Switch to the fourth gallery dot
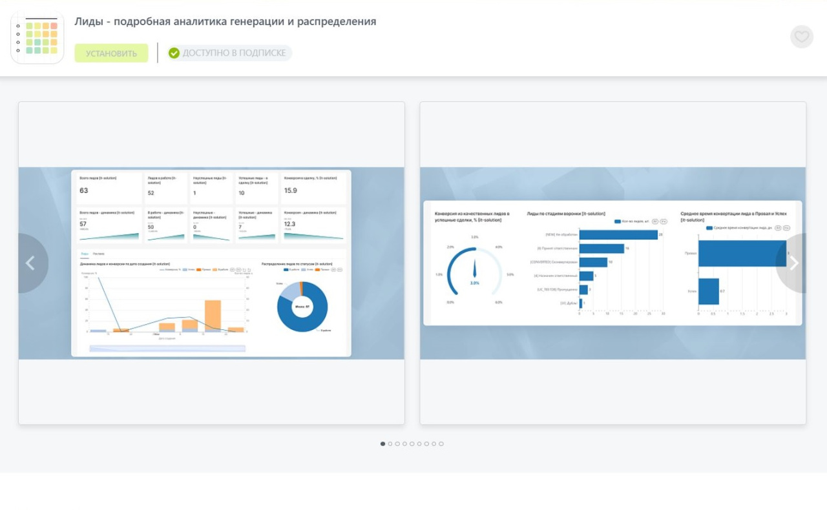This screenshot has width=827, height=510. pos(404,444)
